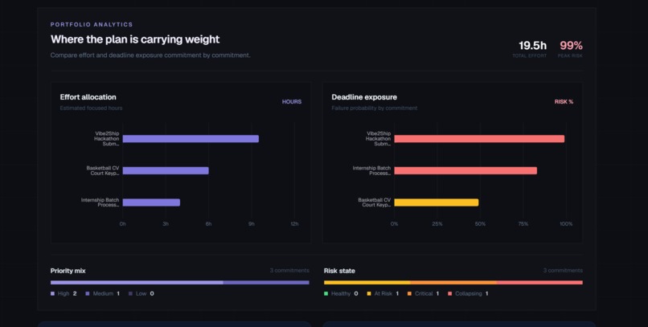The height and width of the screenshot is (327, 648).
Task: Click the Vibe2Ship bar in Effort allocation
Action: pyautogui.click(x=191, y=139)
